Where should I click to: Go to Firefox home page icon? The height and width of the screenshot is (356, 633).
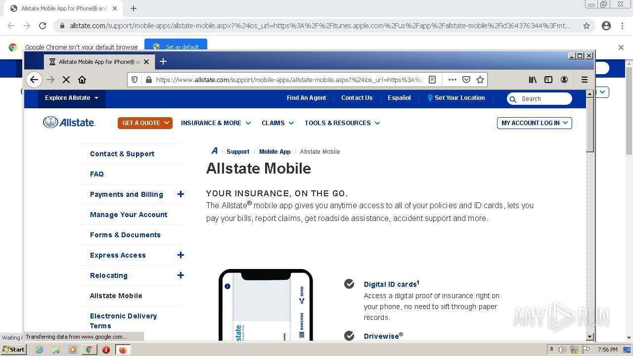(82, 80)
